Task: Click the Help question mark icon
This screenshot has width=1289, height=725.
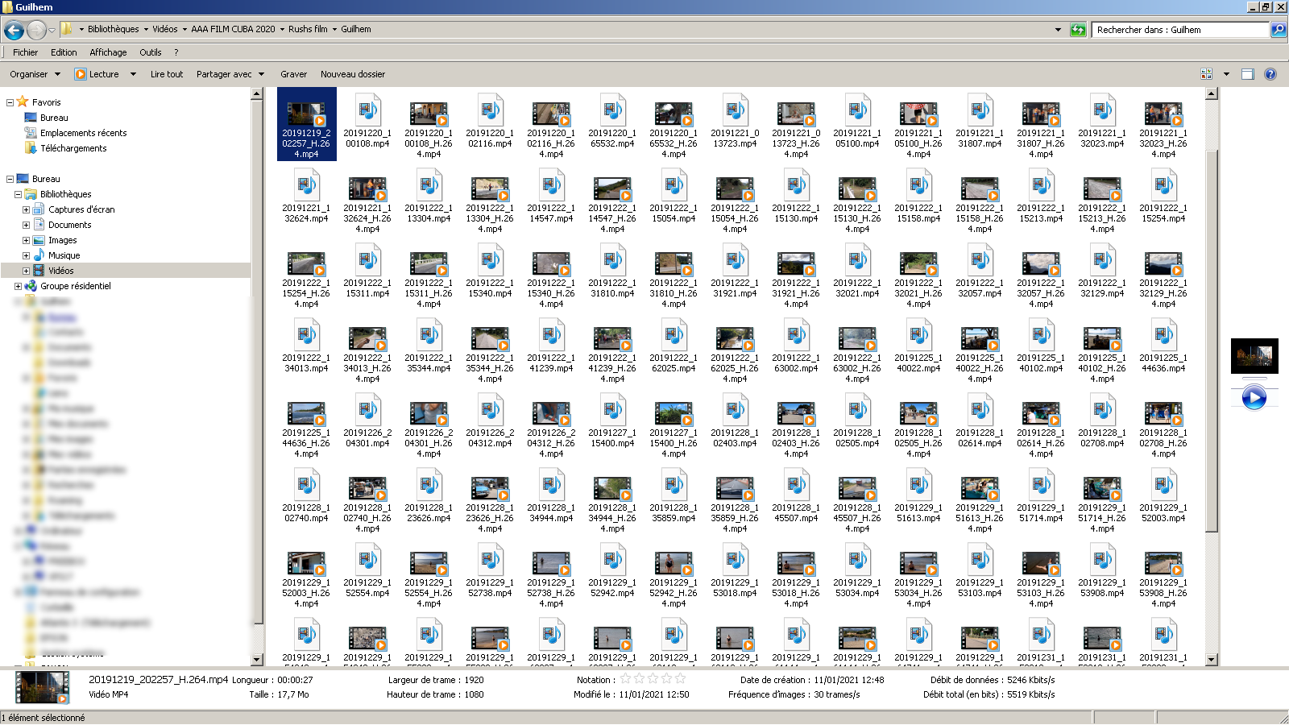Action: (x=1270, y=74)
